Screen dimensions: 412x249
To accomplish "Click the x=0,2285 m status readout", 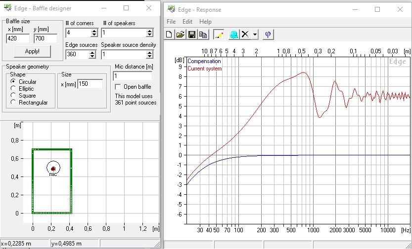I will pos(16,244).
